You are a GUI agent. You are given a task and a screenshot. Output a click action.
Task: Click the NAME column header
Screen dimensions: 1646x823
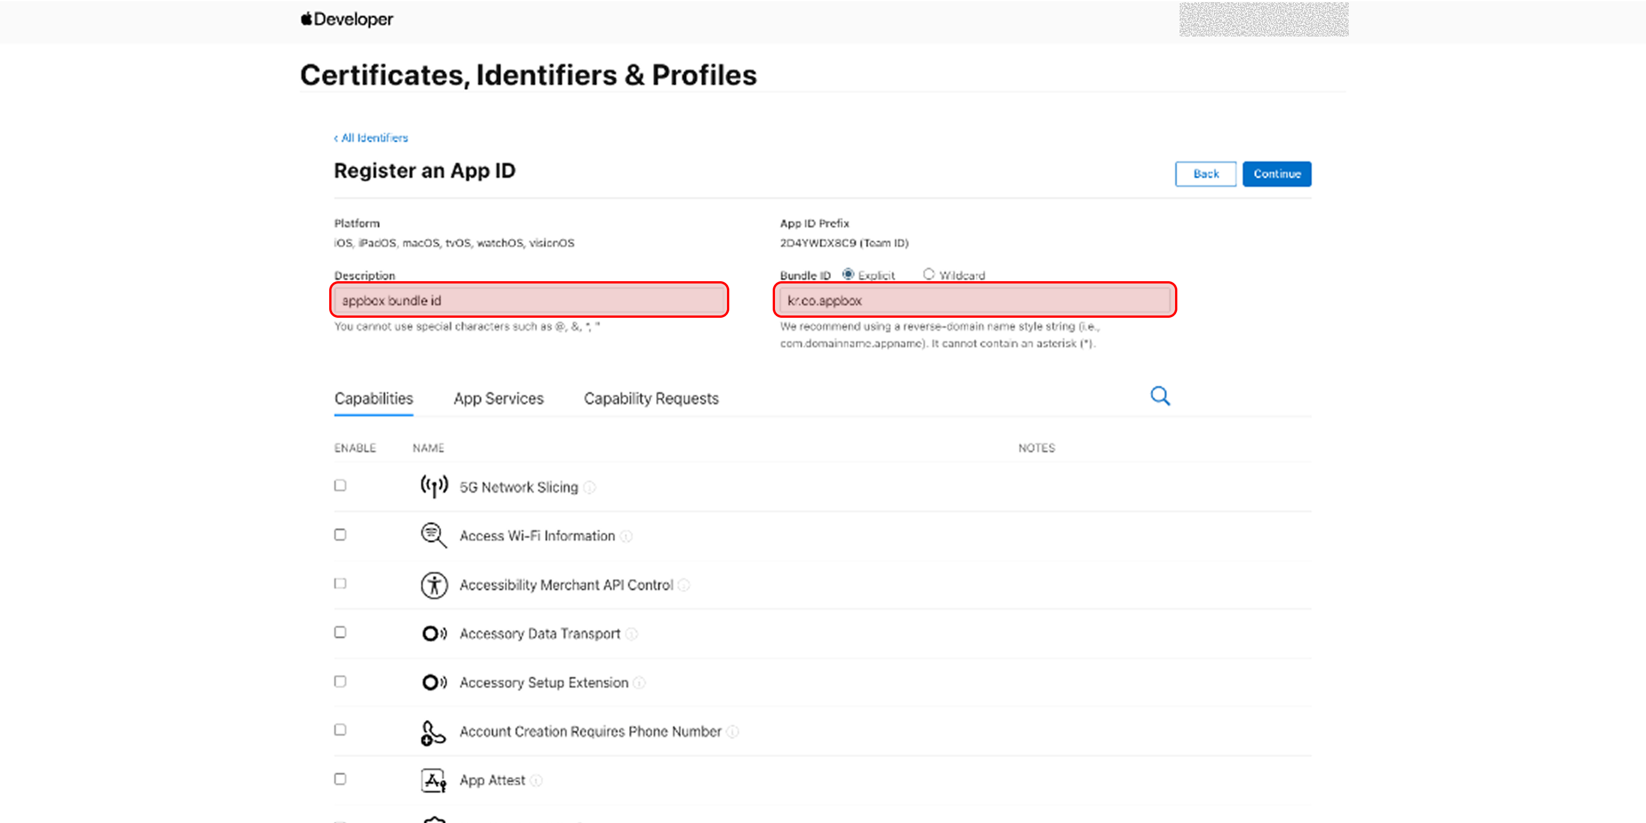tap(428, 448)
